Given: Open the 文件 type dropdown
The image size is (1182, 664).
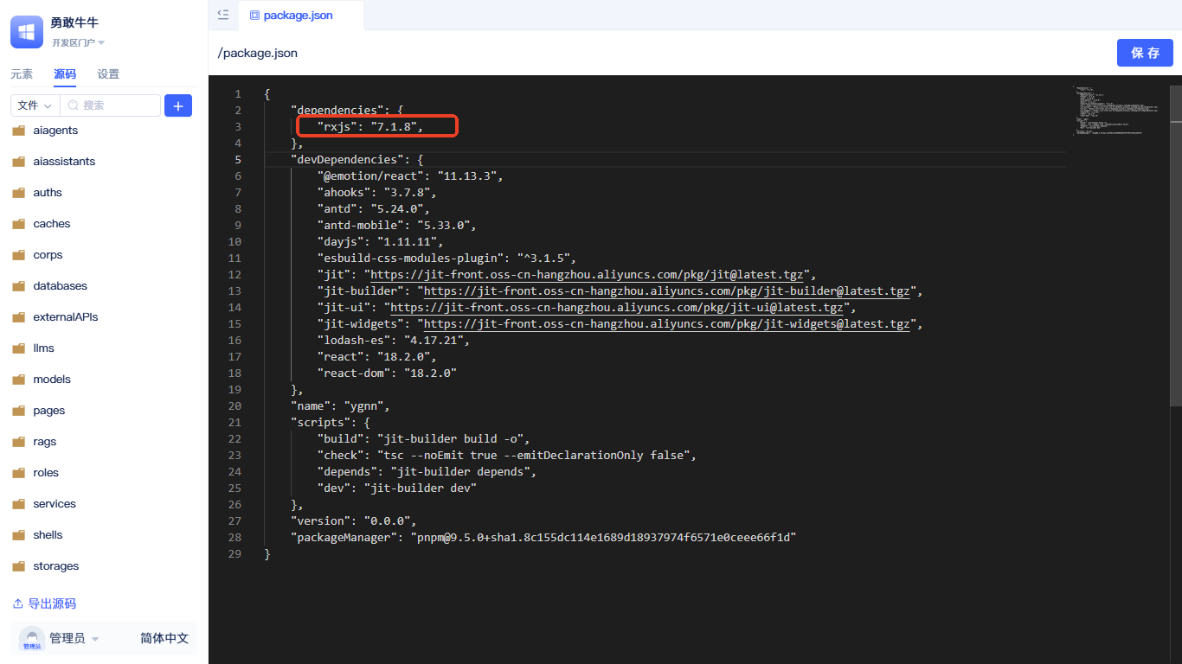Looking at the screenshot, I should click(x=35, y=105).
